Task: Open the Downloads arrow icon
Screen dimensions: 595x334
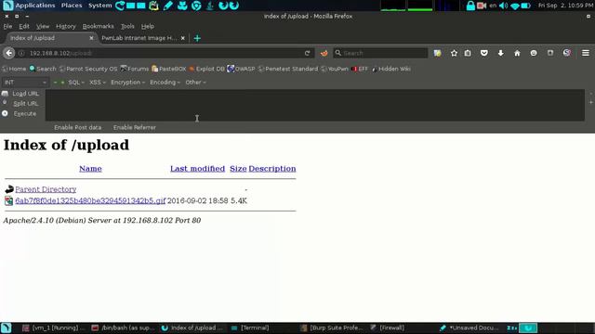Action: tap(500, 53)
